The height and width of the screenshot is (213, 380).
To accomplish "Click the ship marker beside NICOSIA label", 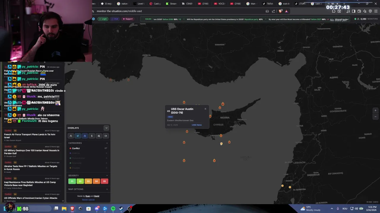I will (210, 116).
